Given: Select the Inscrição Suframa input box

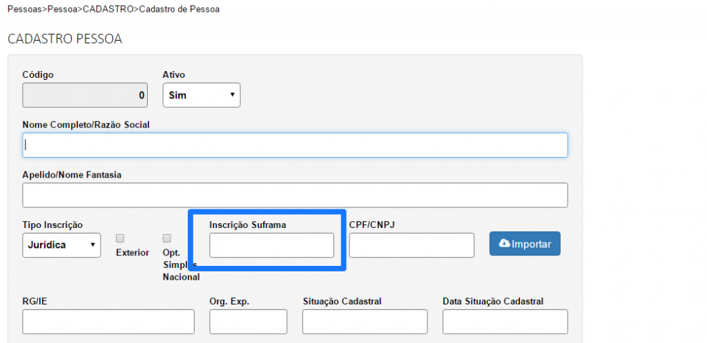Looking at the screenshot, I should tap(271, 245).
